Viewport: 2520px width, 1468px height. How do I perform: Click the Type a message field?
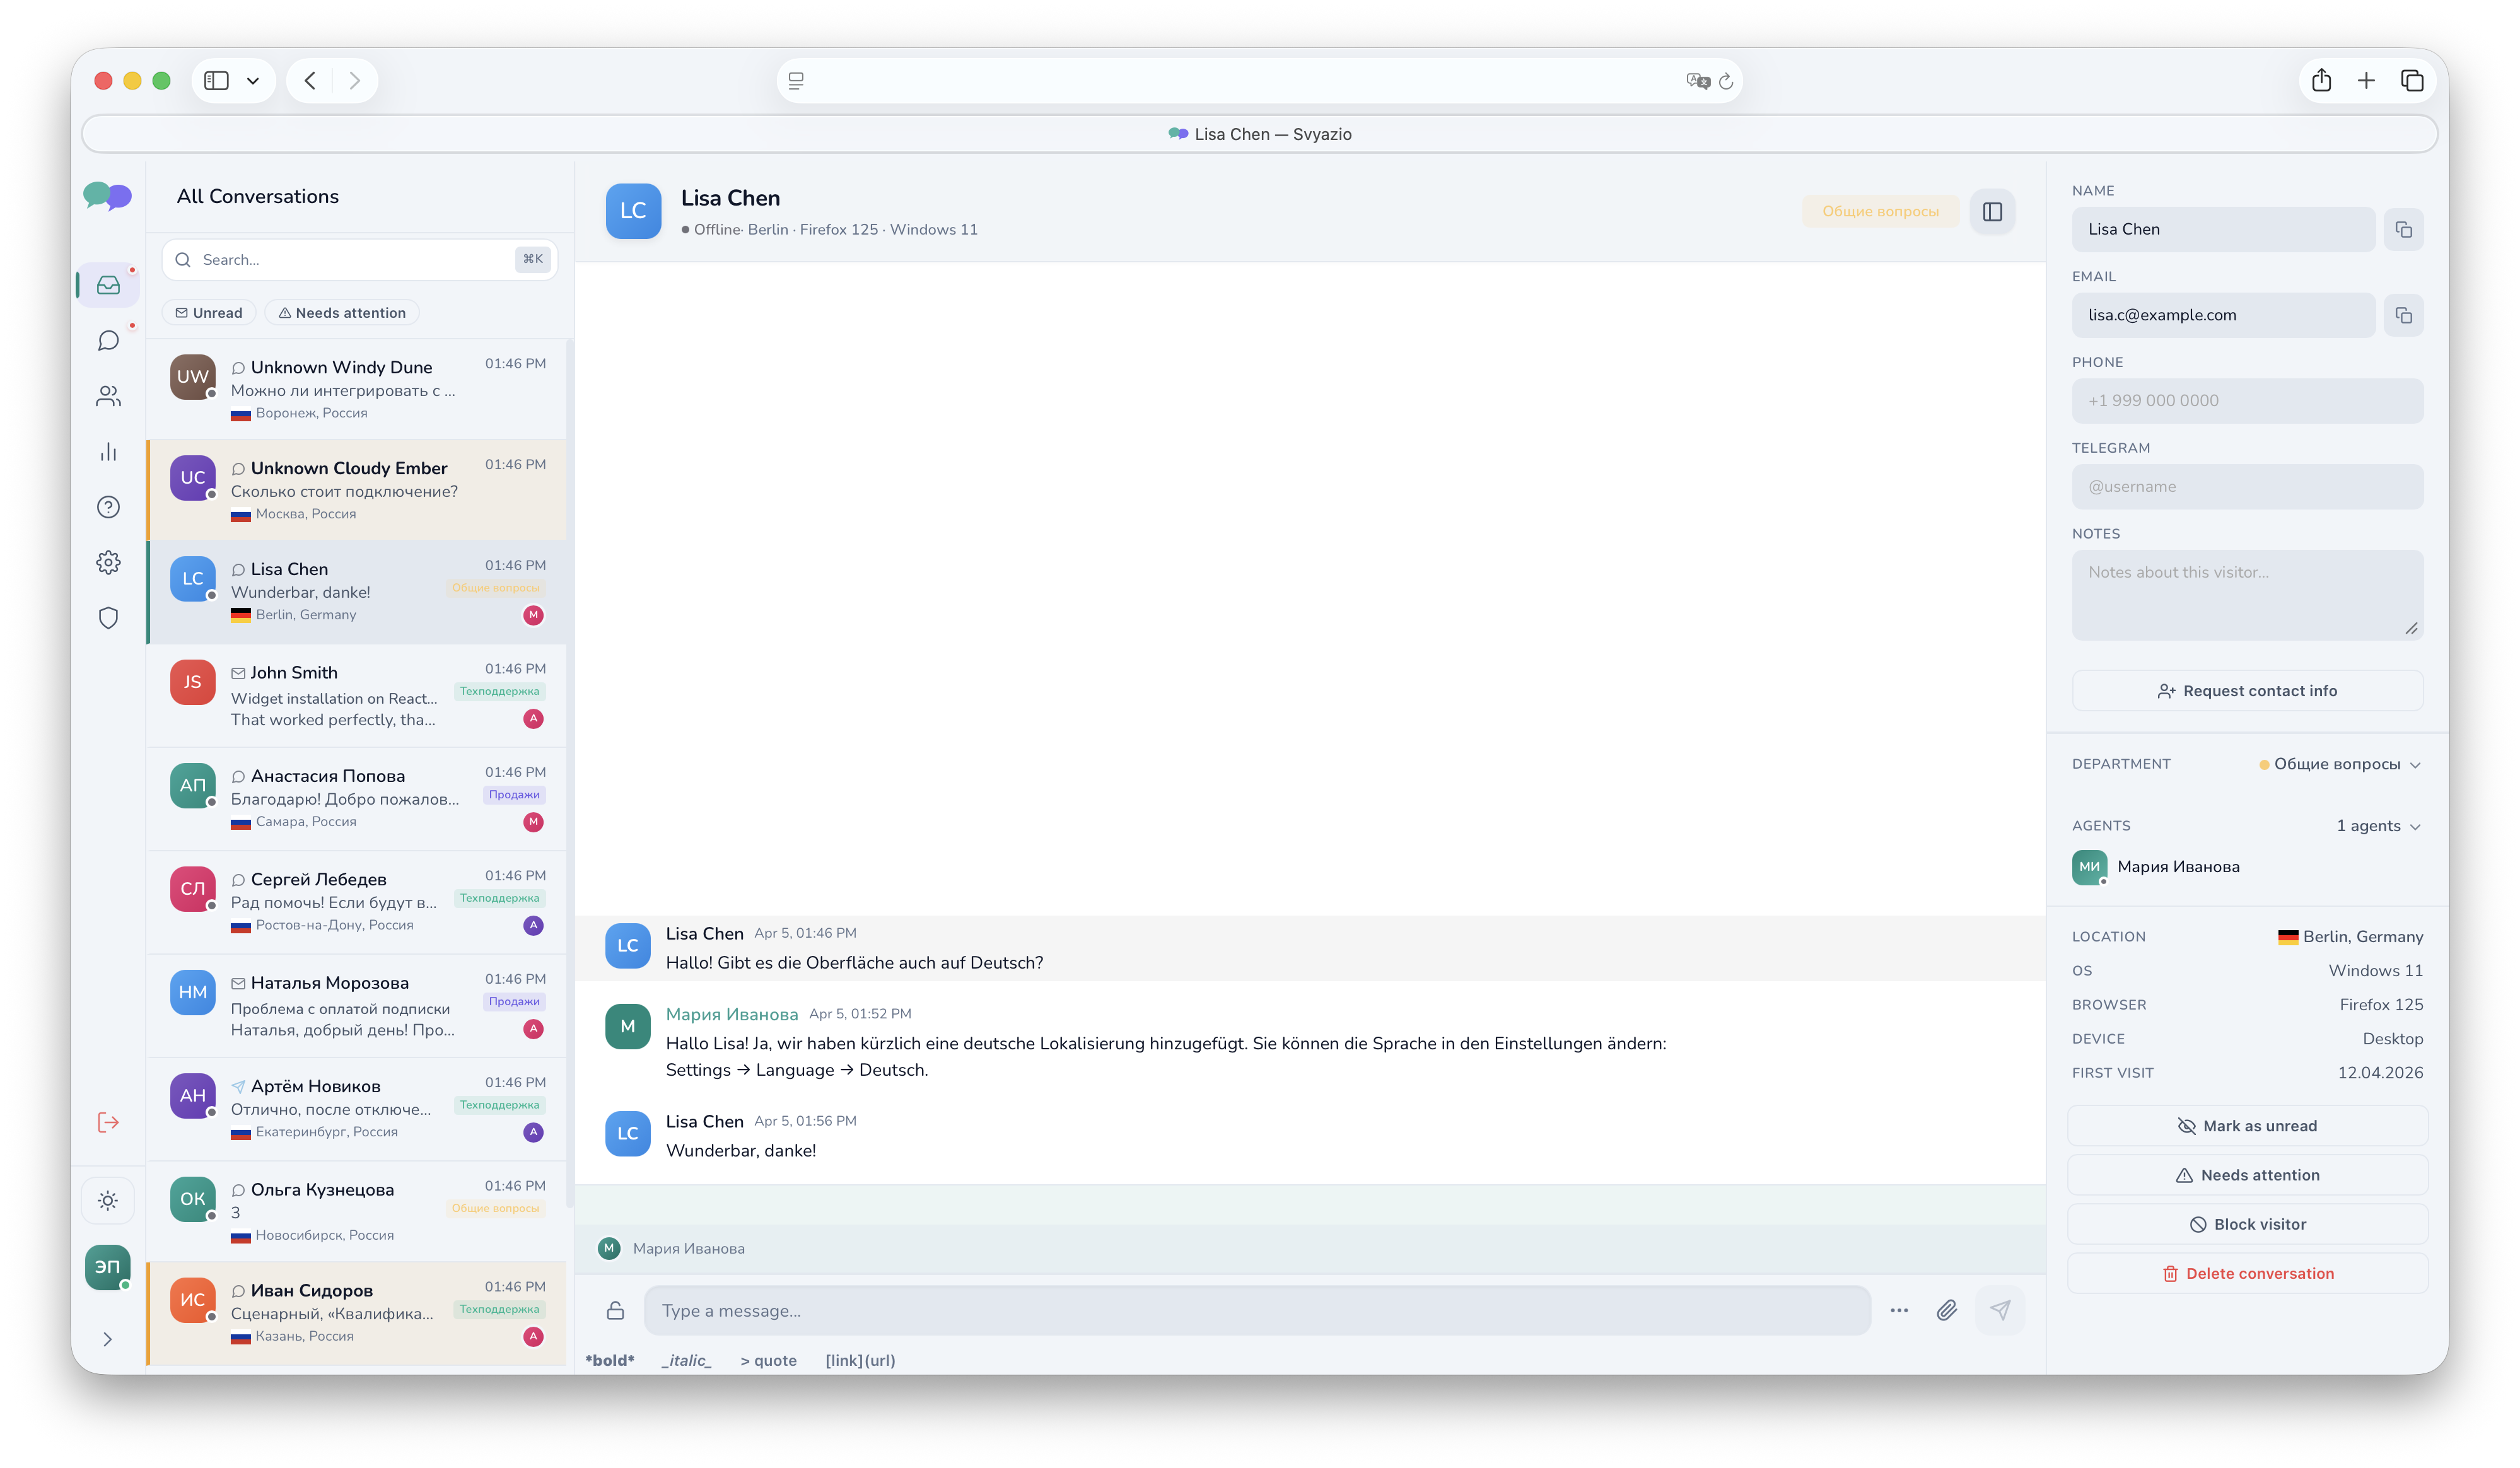[1256, 1311]
